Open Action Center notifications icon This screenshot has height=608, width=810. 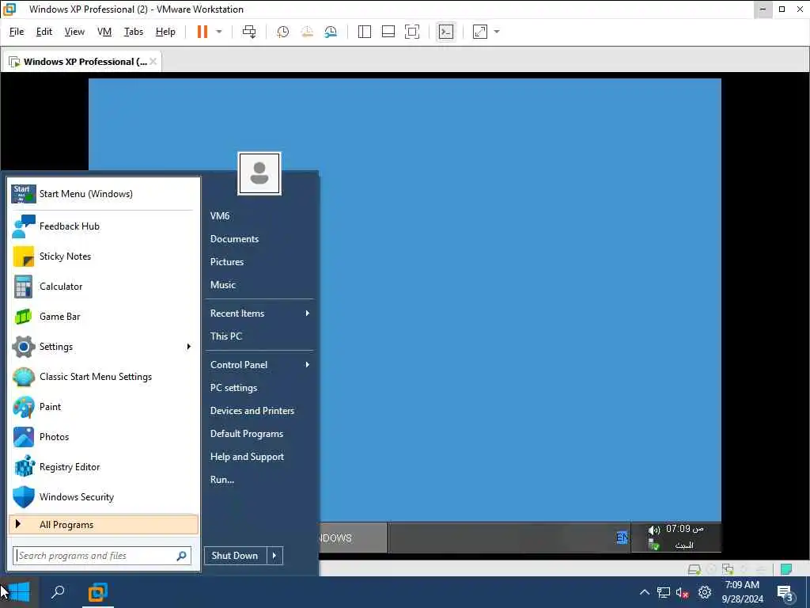pos(785,593)
